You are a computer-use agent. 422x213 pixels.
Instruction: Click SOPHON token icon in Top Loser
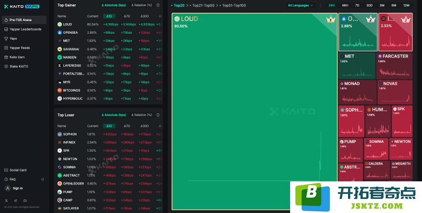pos(60,134)
